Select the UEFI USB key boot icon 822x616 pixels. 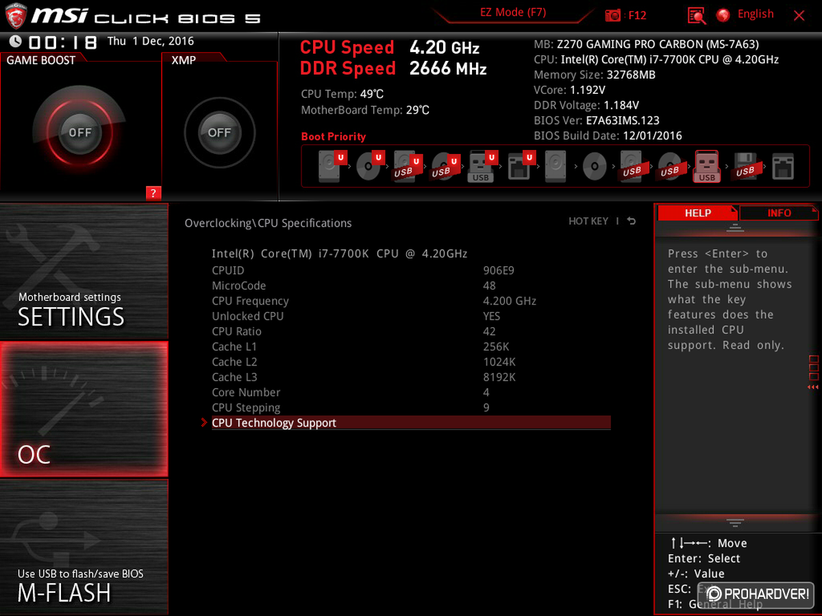coord(482,166)
